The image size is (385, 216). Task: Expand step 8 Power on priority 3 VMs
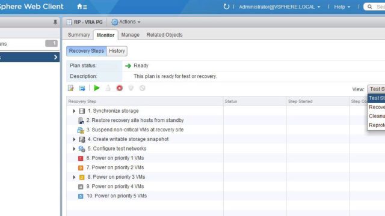click(x=74, y=177)
